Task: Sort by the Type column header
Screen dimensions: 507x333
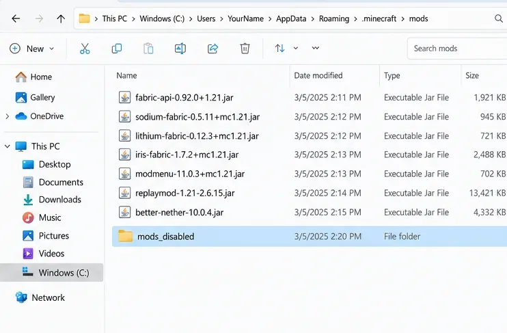Action: click(x=392, y=76)
